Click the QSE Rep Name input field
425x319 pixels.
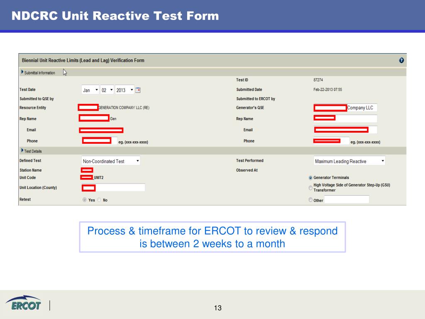[x=345, y=118]
